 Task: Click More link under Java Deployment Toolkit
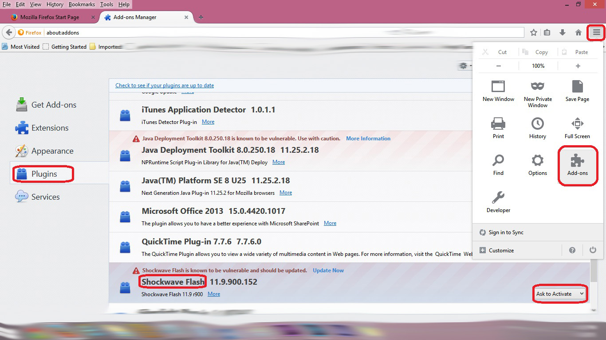pyautogui.click(x=279, y=162)
